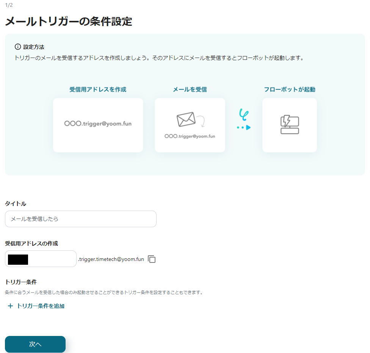Click the メールを受信 heading
The height and width of the screenshot is (353, 370).
190,89
